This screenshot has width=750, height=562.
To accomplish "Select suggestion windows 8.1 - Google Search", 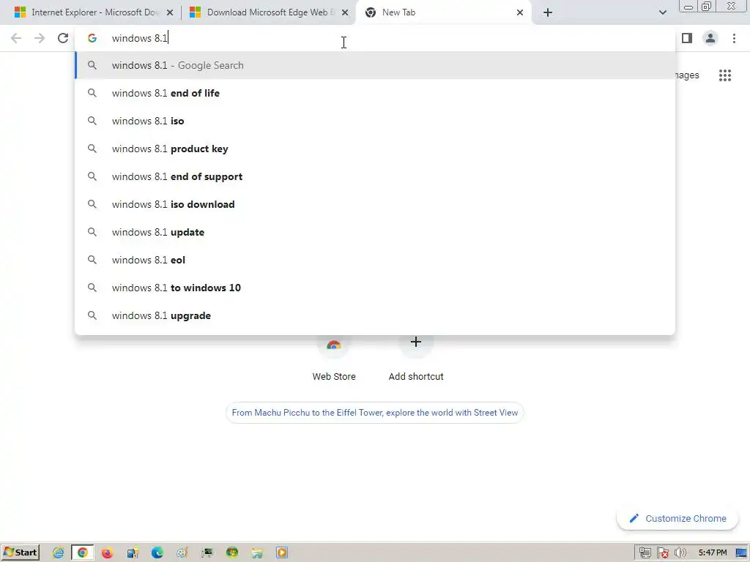I will [375, 65].
